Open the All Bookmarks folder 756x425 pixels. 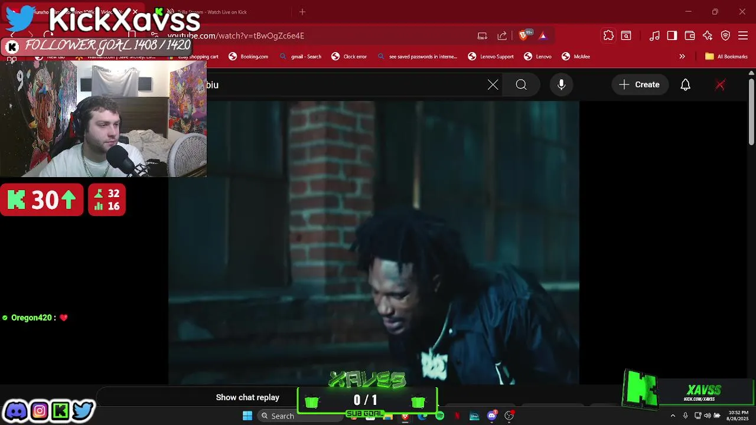click(726, 57)
